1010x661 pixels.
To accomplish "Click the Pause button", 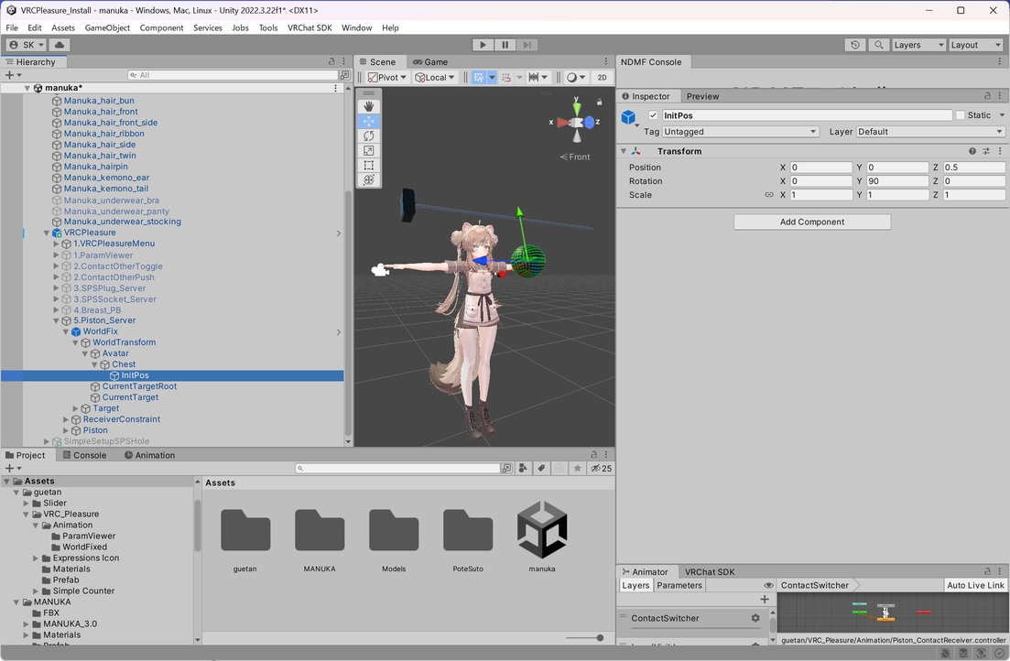I will (x=505, y=45).
